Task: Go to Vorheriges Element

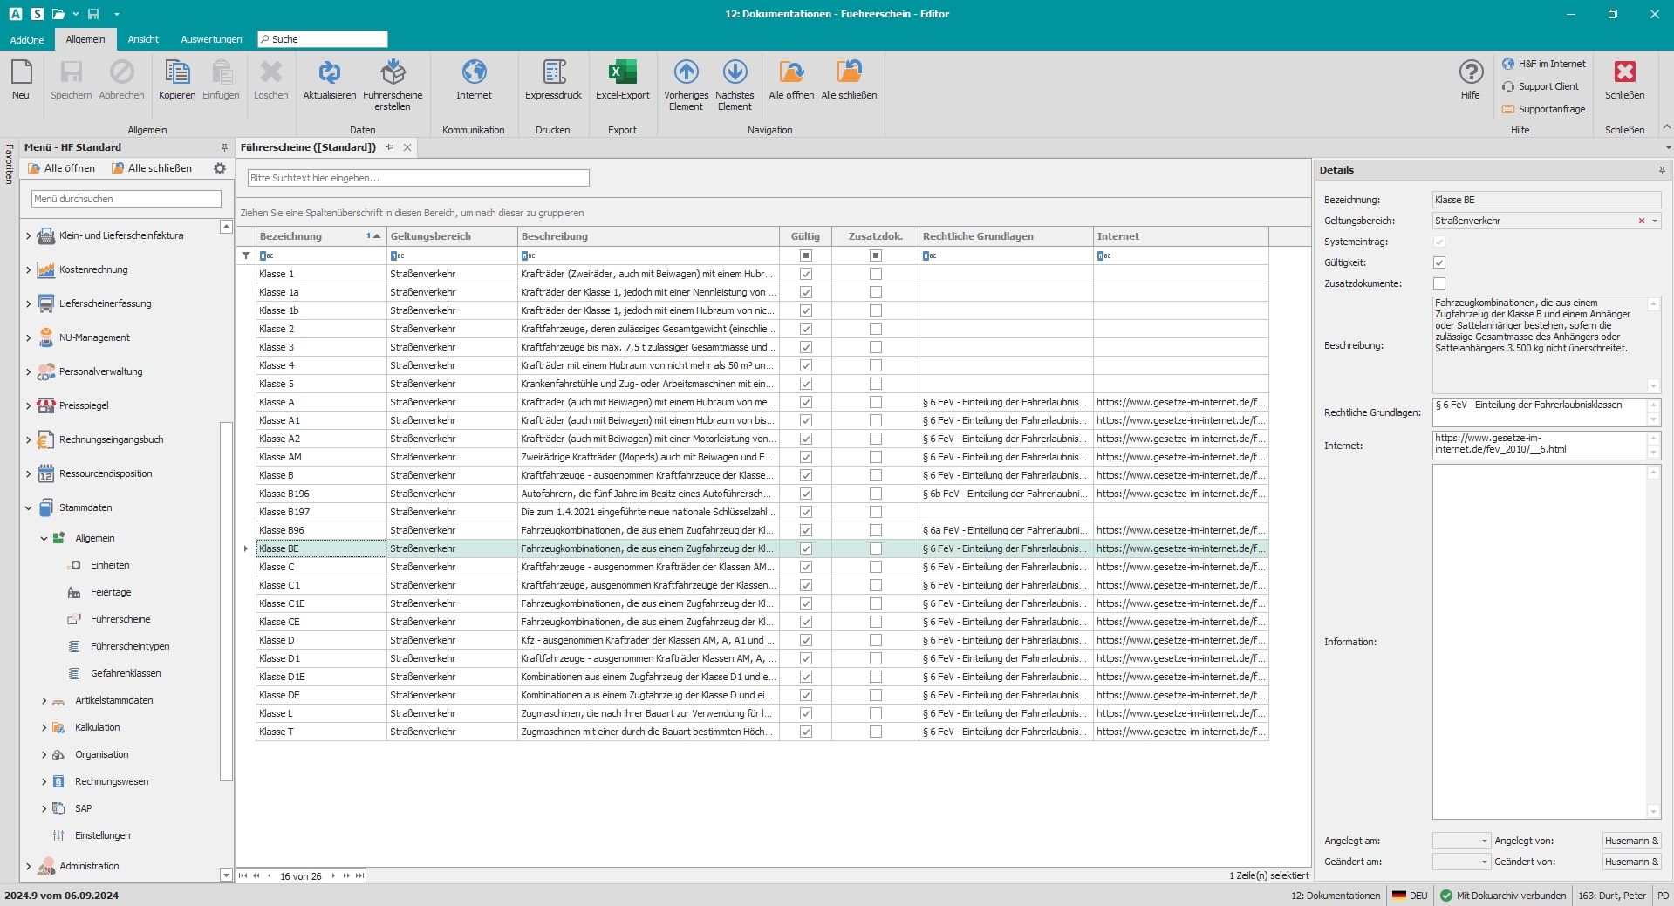Action: (686, 72)
